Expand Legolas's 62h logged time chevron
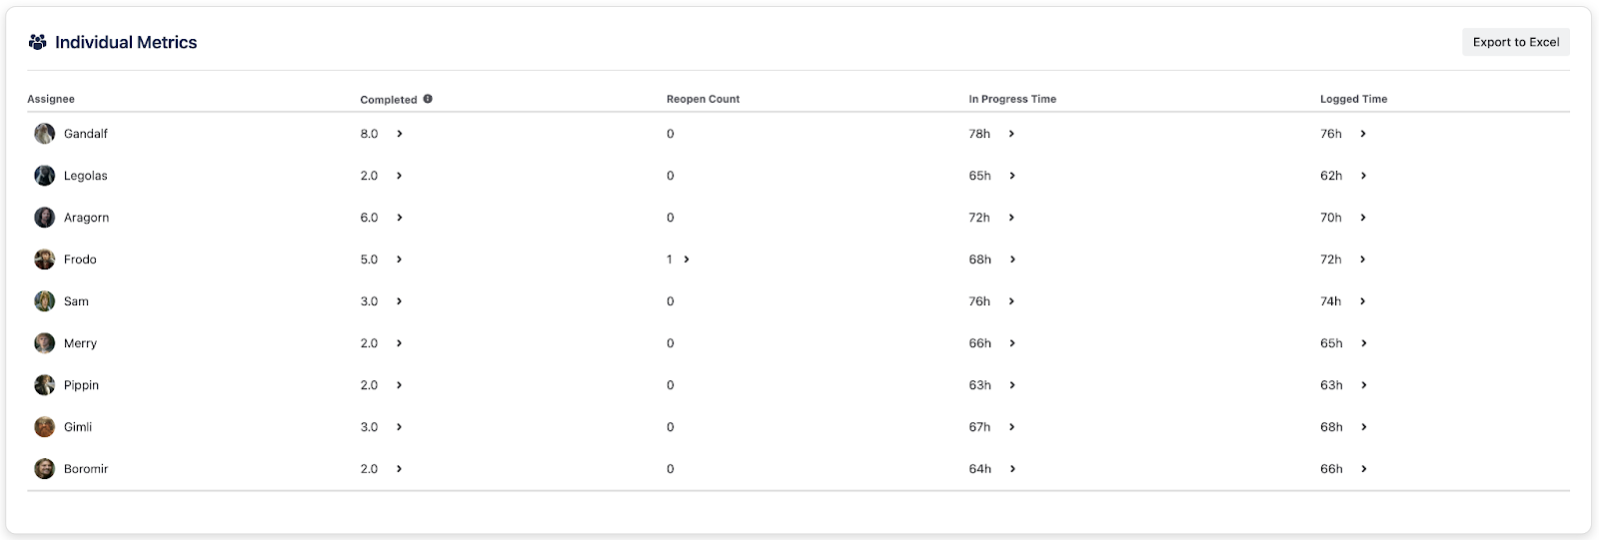Viewport: 1599px width, 540px height. tap(1363, 176)
